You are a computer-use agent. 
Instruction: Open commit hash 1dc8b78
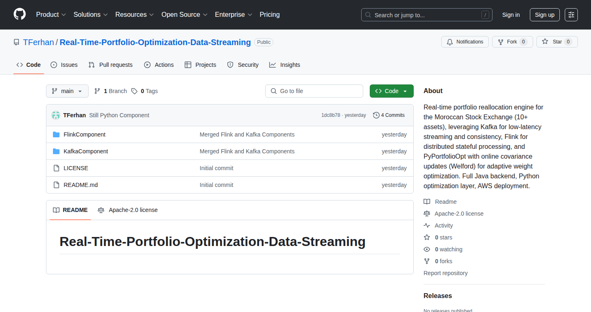pos(331,115)
